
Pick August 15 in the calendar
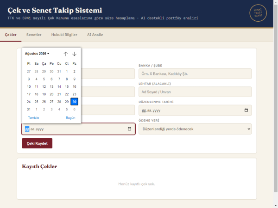pos(67,86)
